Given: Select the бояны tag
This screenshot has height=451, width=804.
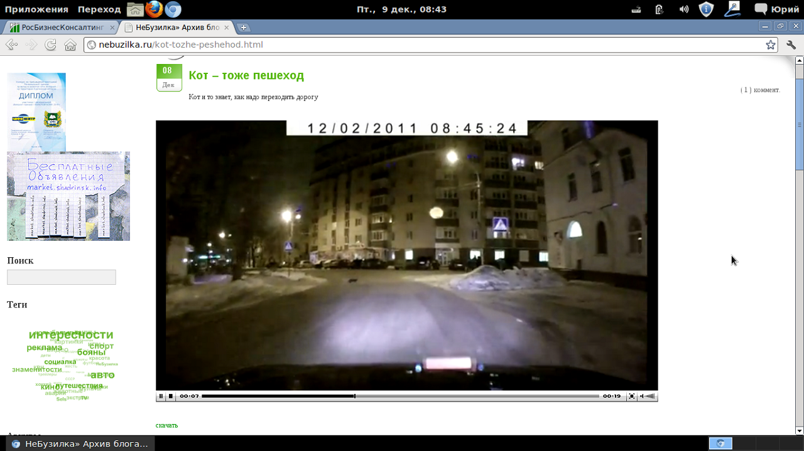Looking at the screenshot, I should (91, 353).
